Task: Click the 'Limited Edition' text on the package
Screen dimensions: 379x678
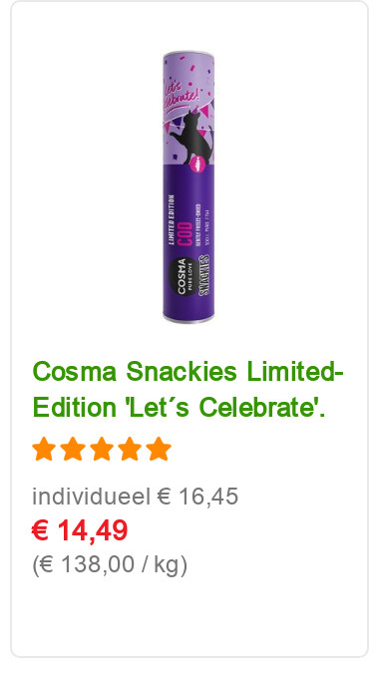Action: 172,220
